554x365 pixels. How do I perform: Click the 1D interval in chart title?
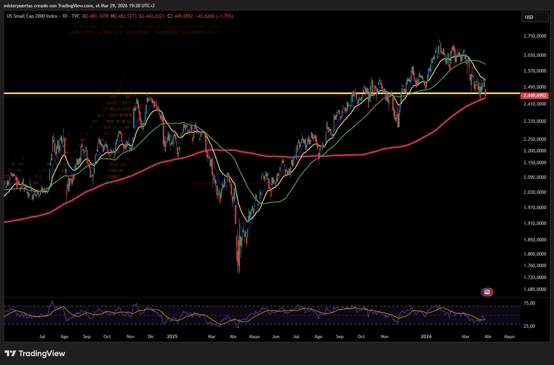[64, 16]
